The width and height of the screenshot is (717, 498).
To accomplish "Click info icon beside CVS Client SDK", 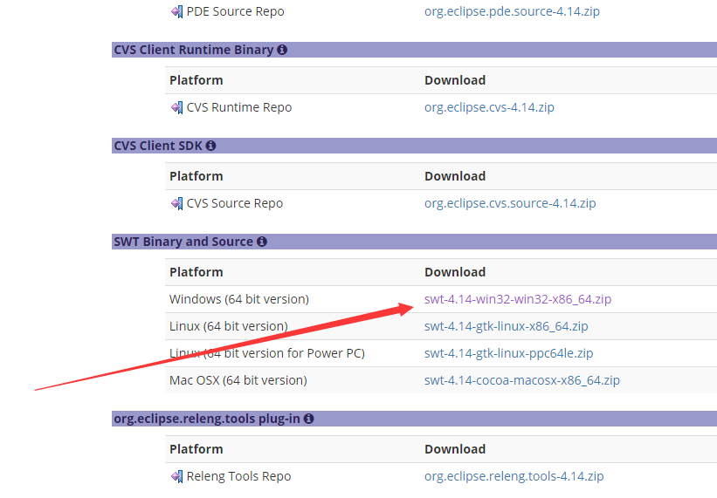I will click(210, 146).
